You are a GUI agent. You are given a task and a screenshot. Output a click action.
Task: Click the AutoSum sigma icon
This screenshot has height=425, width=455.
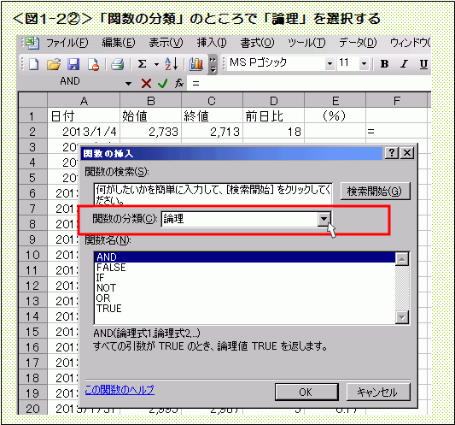pyautogui.click(x=142, y=64)
